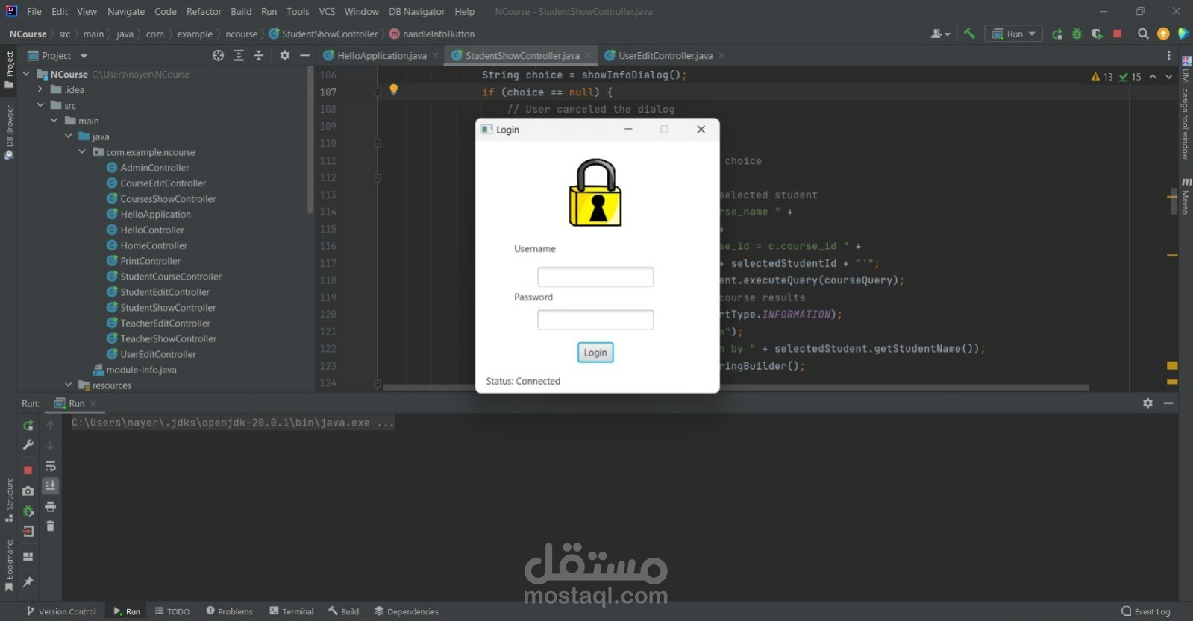Viewport: 1193px width, 621px height.
Task: Open the Refactor menu
Action: tap(204, 11)
